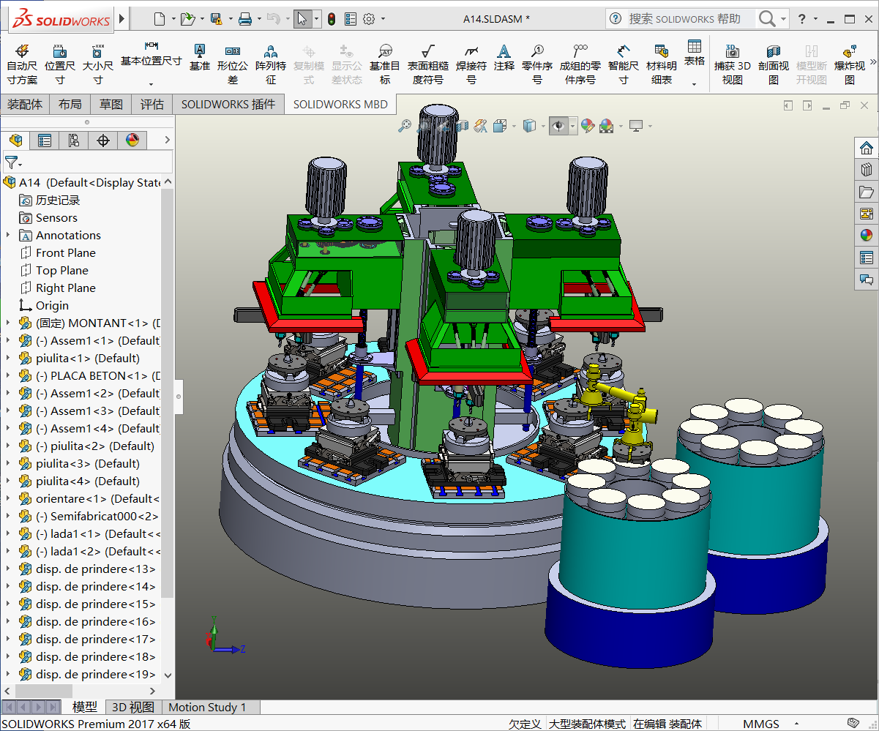Viewport: 879px width, 731px height.
Task: Open the View Orientation dropdown arrow
Action: tap(515, 126)
